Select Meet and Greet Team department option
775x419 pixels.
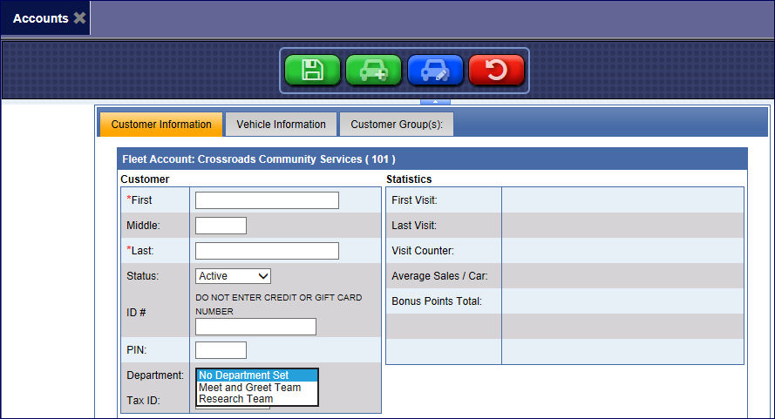pyautogui.click(x=257, y=388)
